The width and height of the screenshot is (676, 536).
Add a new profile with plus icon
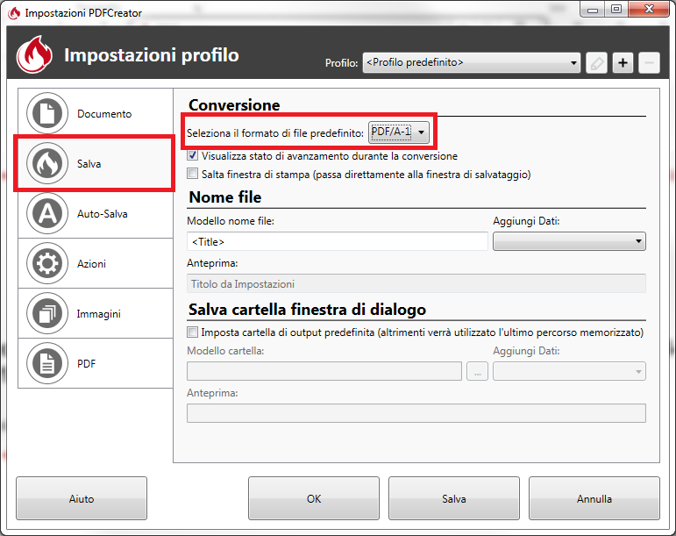click(x=623, y=63)
